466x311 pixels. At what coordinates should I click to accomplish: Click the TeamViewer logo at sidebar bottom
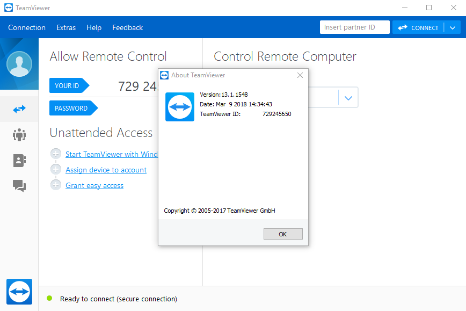(19, 292)
